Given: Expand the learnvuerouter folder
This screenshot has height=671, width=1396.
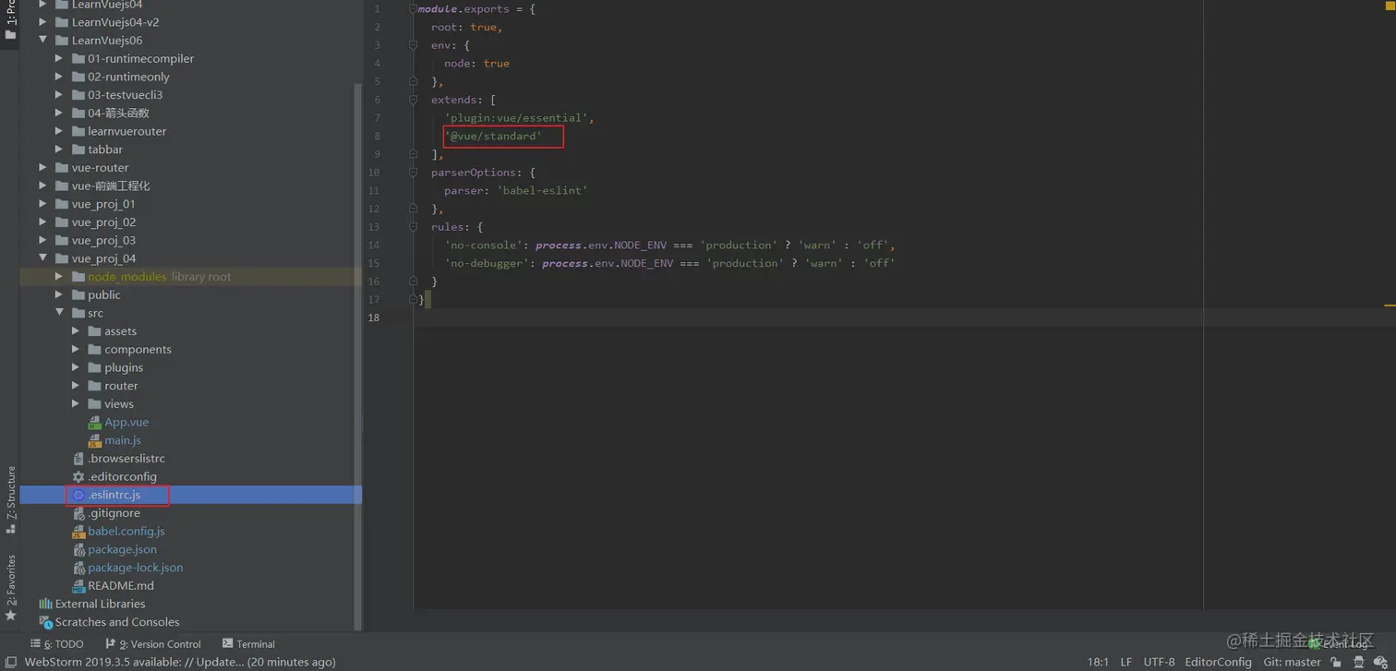Looking at the screenshot, I should point(60,131).
